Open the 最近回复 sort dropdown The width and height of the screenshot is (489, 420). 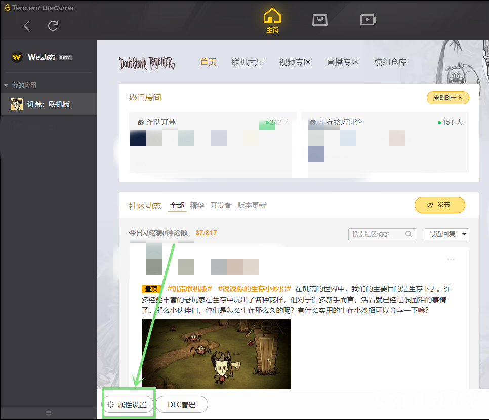446,234
